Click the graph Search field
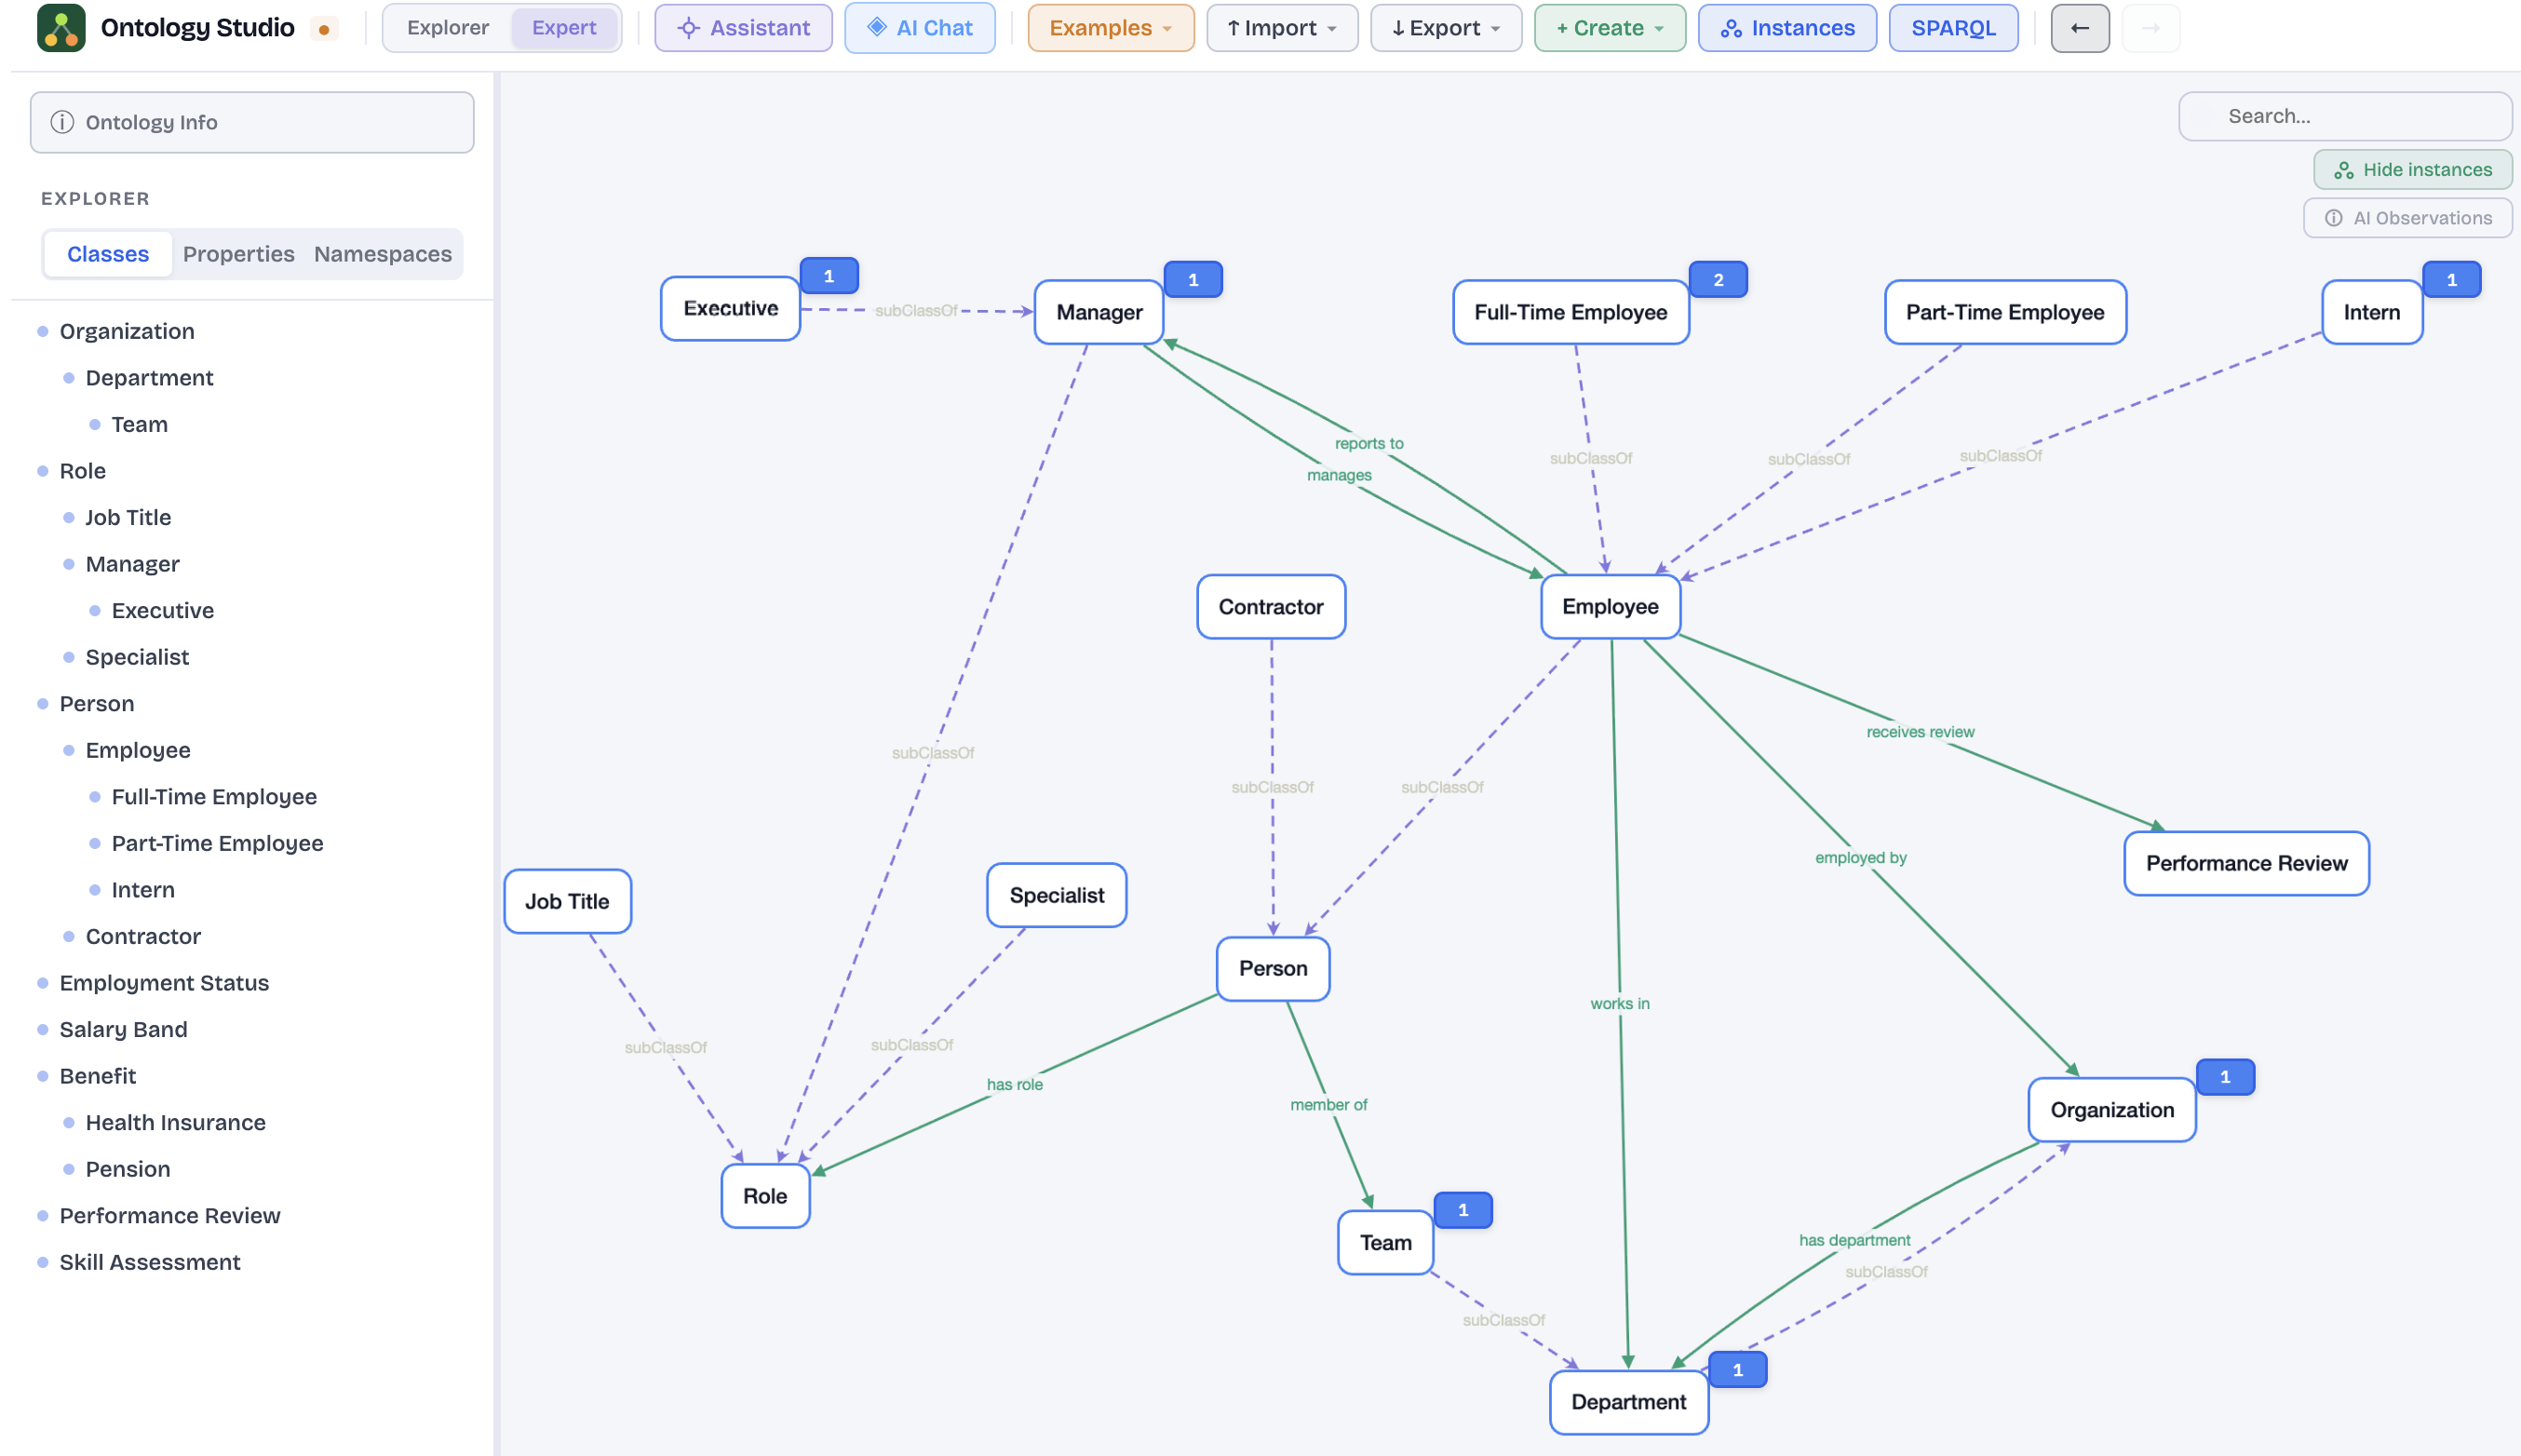2521x1456 pixels. [x=2345, y=116]
